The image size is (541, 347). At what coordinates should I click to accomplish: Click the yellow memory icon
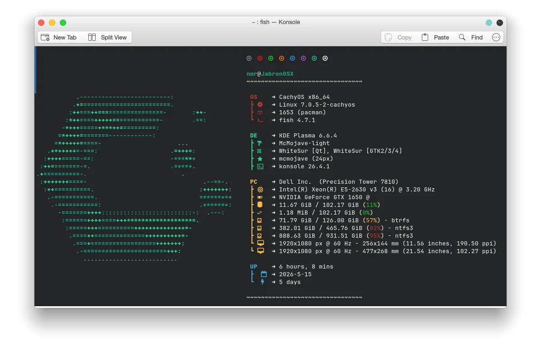coord(260,205)
